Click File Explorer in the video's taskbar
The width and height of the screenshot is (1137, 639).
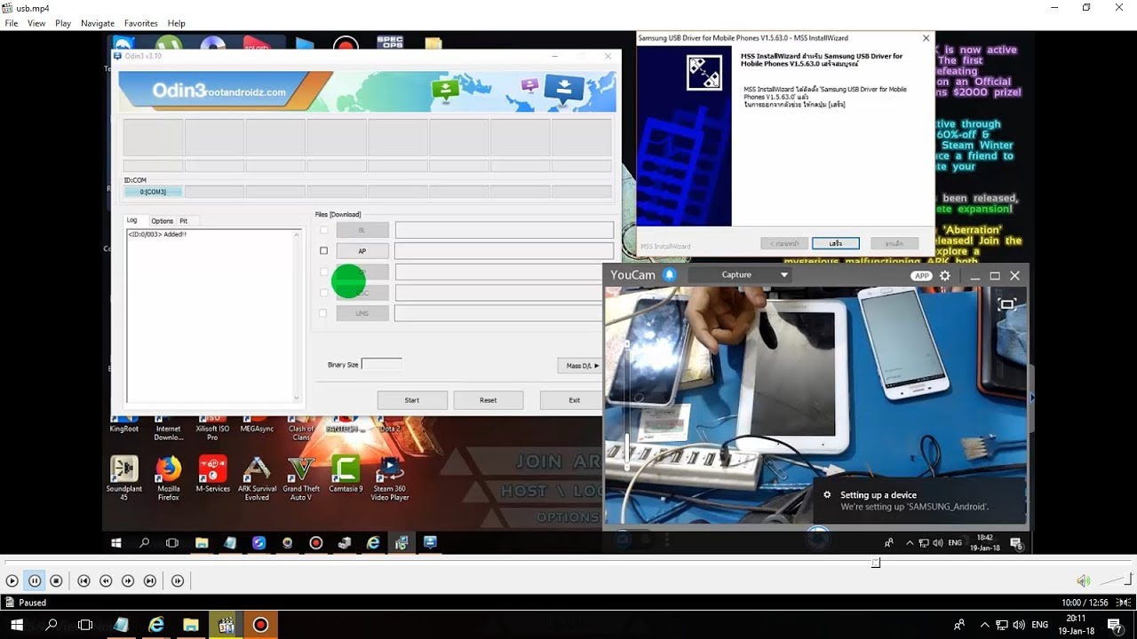tap(202, 542)
